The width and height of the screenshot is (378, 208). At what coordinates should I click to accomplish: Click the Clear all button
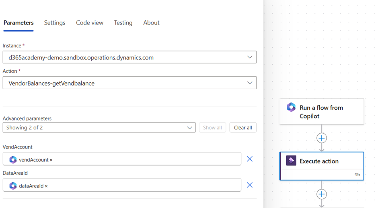point(243,128)
